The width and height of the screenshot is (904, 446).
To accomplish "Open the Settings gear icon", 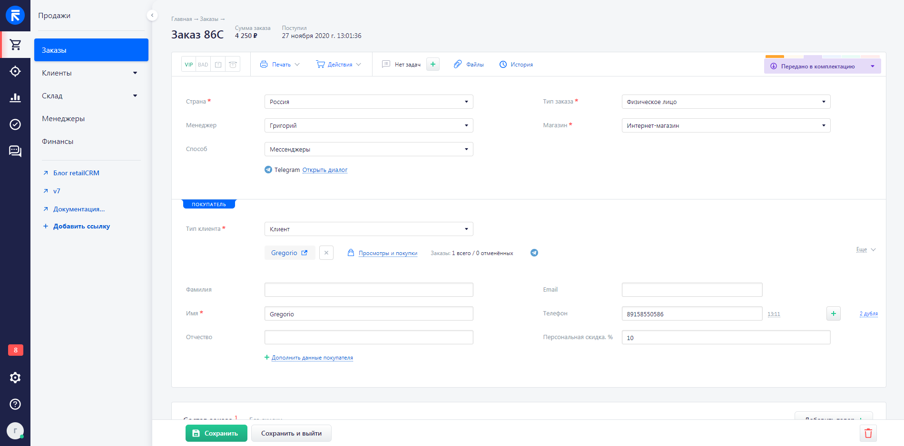I will click(15, 378).
